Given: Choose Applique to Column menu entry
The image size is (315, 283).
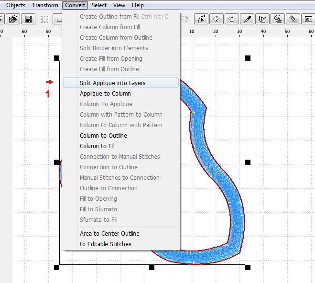Looking at the screenshot, I should click(x=105, y=94).
